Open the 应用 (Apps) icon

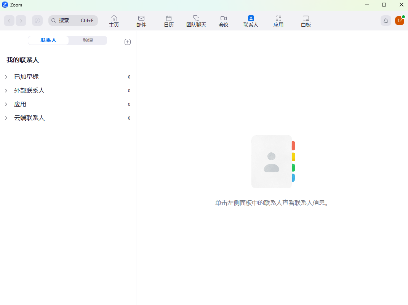click(x=278, y=21)
